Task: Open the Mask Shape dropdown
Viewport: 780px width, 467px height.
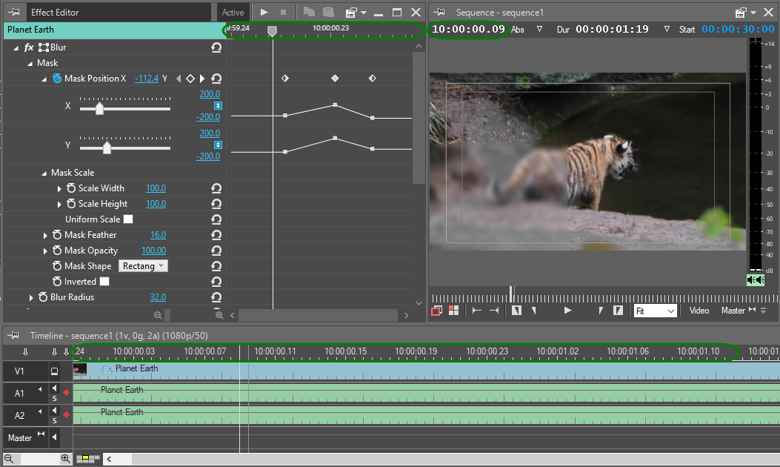Action: click(x=143, y=266)
